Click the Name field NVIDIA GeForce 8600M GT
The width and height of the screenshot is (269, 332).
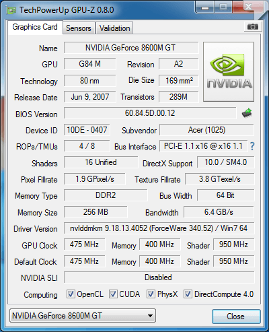point(131,48)
